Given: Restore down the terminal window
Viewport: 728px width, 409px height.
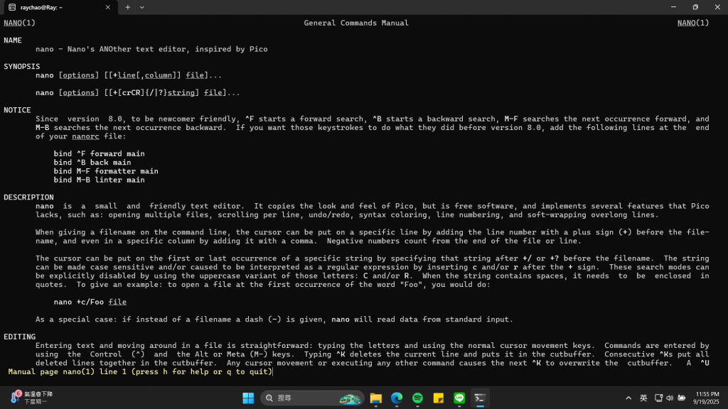Looking at the screenshot, I should coord(695,7).
